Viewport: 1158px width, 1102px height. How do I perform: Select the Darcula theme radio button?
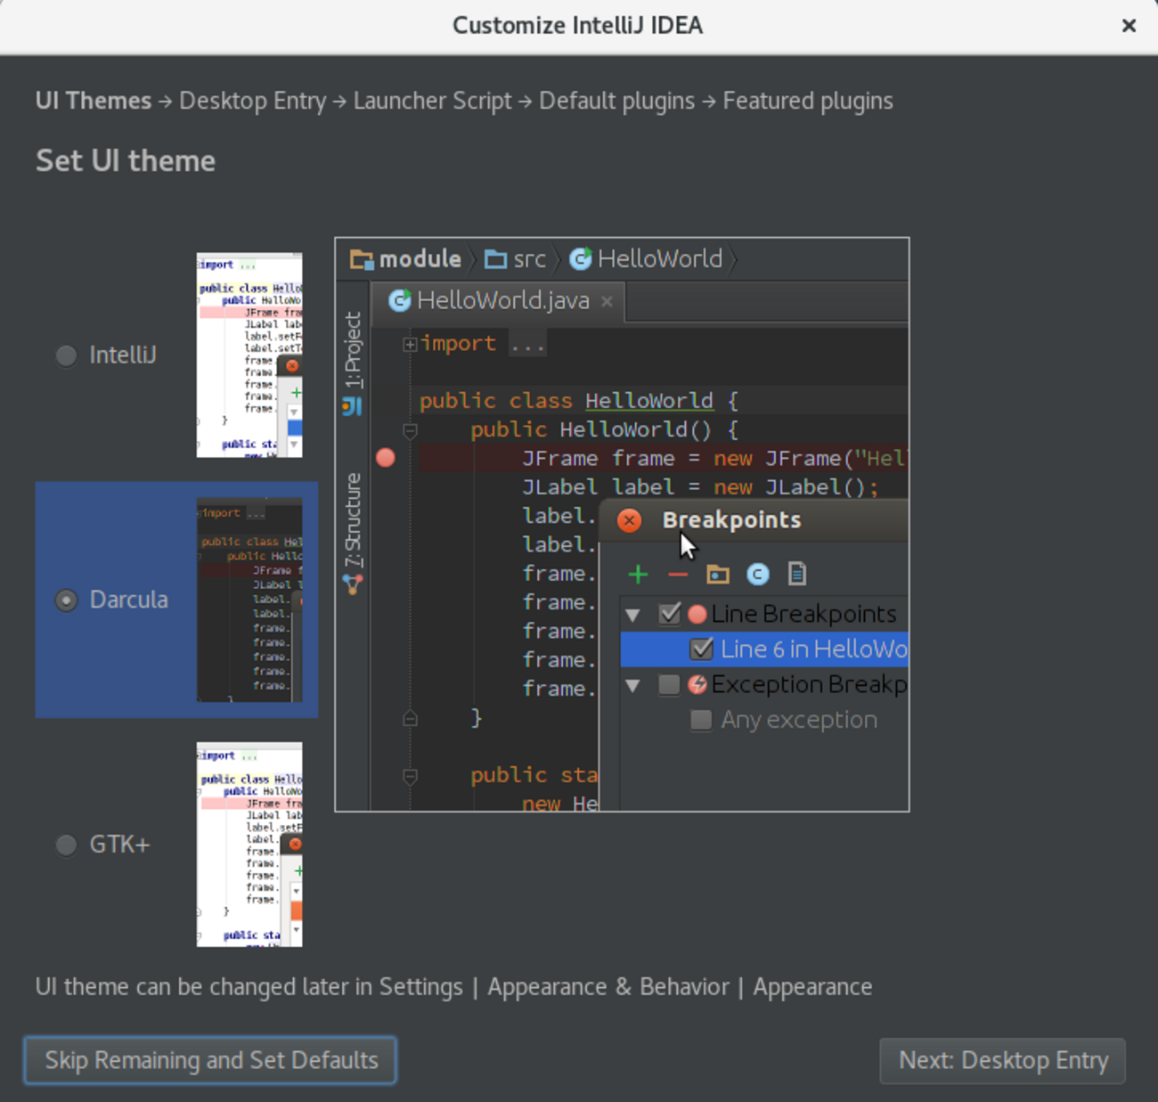[66, 600]
